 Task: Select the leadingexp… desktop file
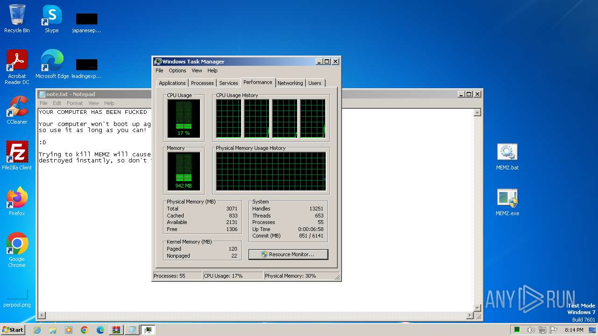point(86,68)
